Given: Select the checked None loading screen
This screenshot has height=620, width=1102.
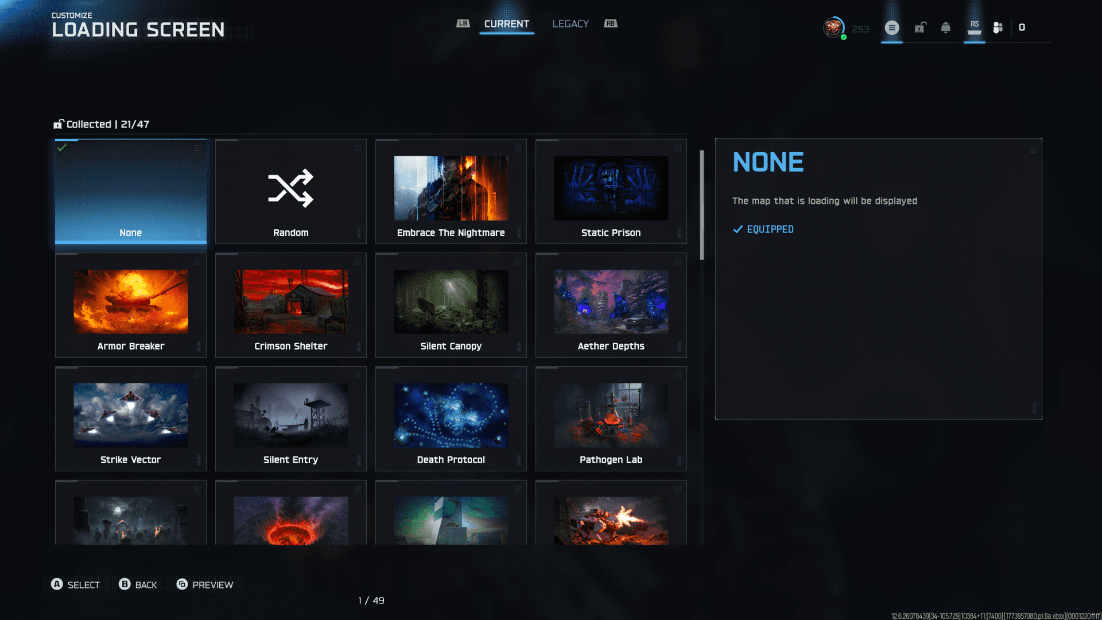Looking at the screenshot, I should [x=130, y=191].
